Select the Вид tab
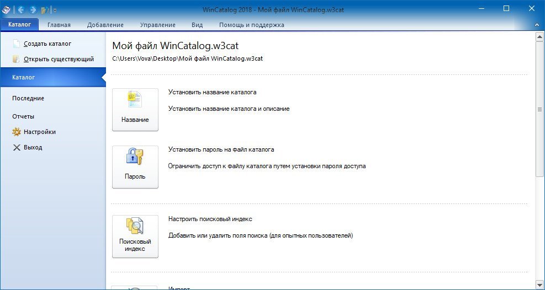This screenshot has height=290, width=545. (197, 25)
